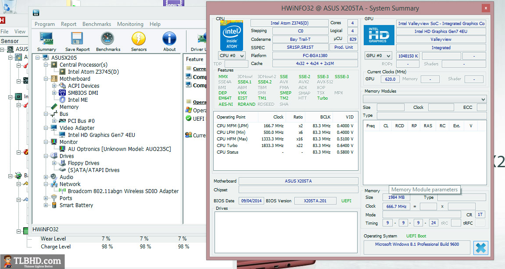This screenshot has width=505, height=269.
Task: Collapse the ASUSX205 root node
Action: click(38, 58)
